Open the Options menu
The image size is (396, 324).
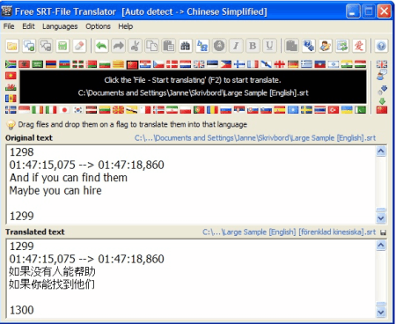pos(98,26)
